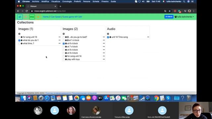This screenshot has width=212, height=119.
Task: Bookmark this page with star icon
Action: pos(170,11)
